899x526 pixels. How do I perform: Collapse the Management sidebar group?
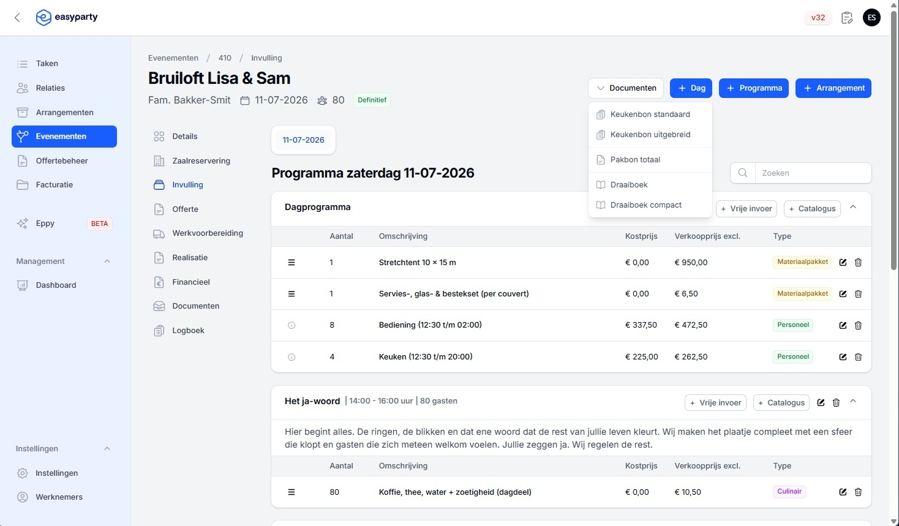point(107,261)
